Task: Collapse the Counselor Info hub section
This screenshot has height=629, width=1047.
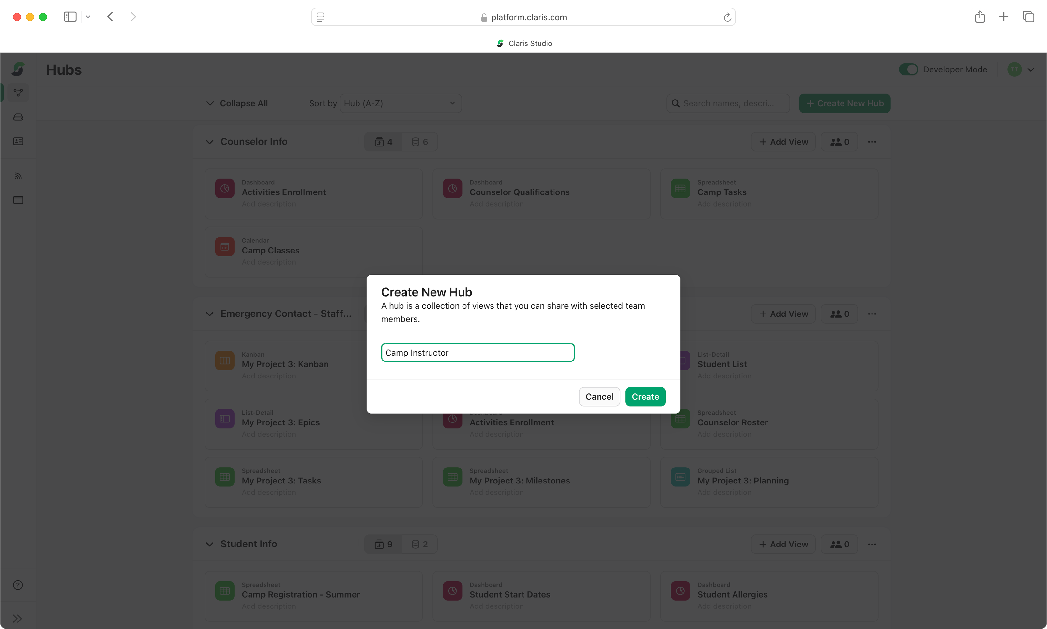Action: 210,142
